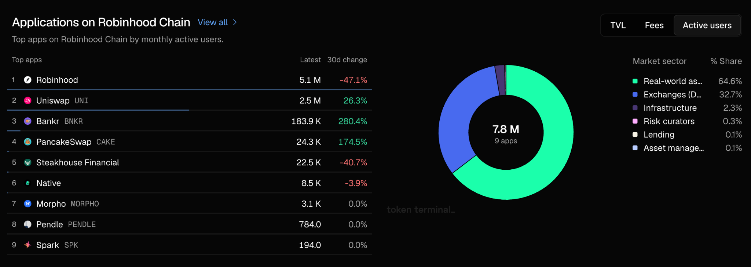The width and height of the screenshot is (751, 267).
Task: Open the Pendle app name
Action: [x=50, y=224]
